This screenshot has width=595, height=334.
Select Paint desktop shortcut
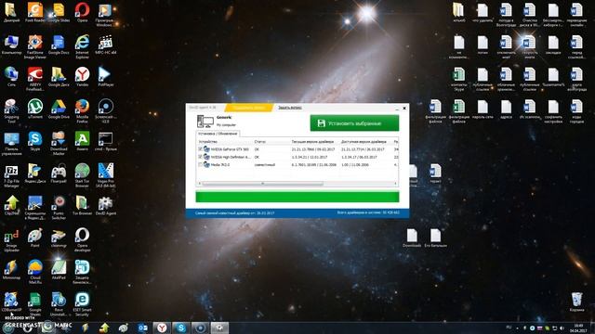click(35, 238)
